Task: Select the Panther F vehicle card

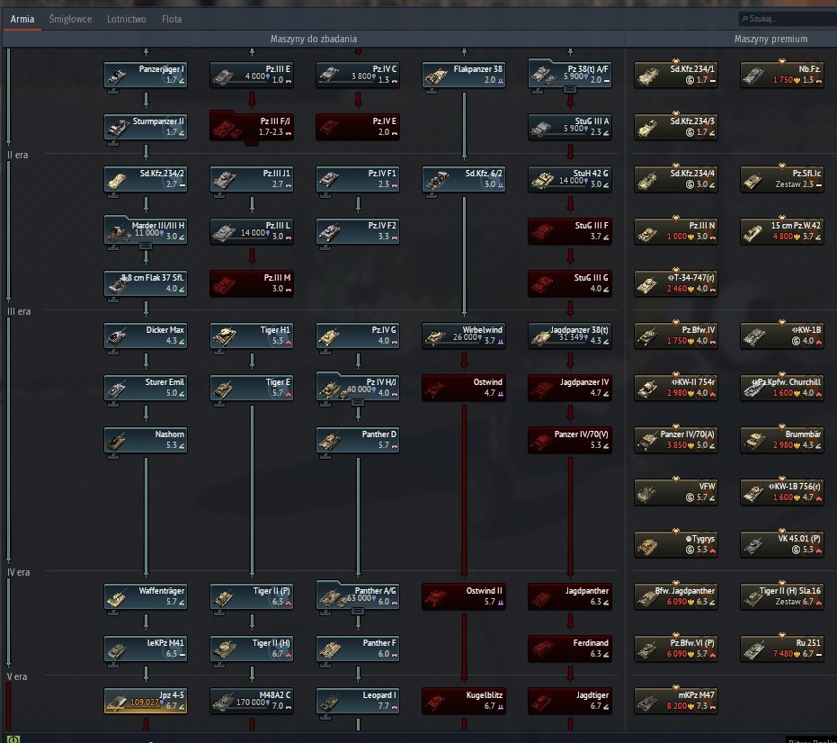Action: tap(358, 649)
